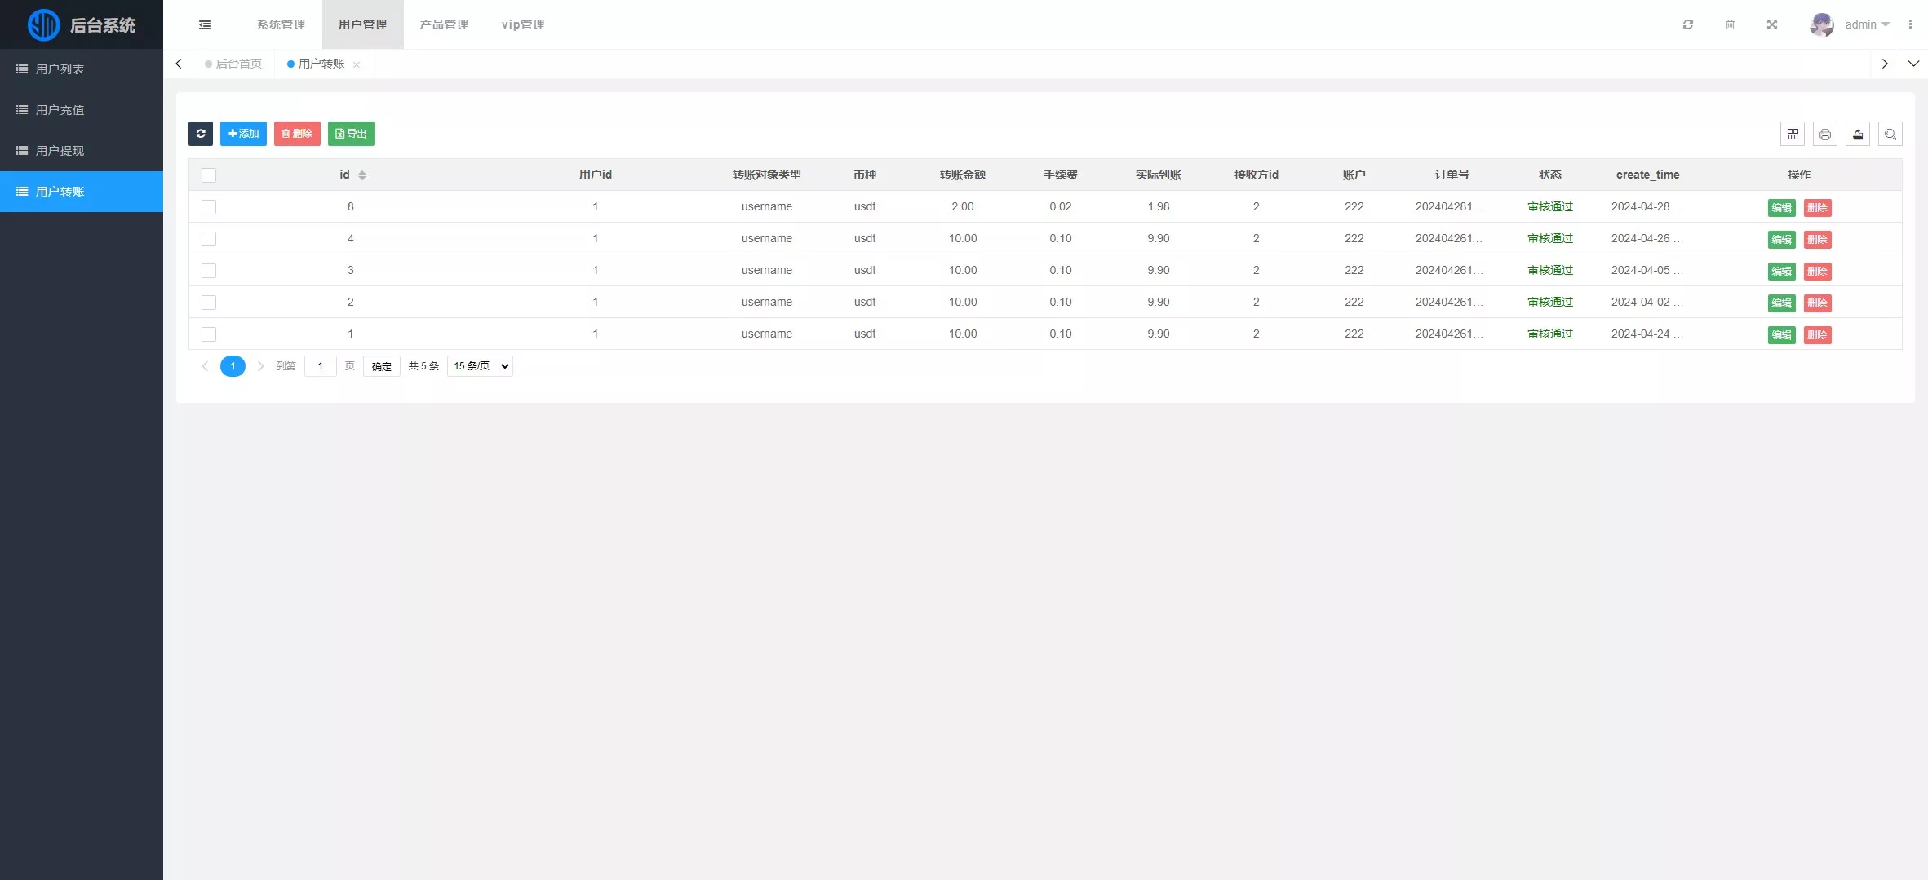Image resolution: width=1928 pixels, height=880 pixels.
Task: Open the 15 条/页 page size dropdown
Action: (x=480, y=366)
